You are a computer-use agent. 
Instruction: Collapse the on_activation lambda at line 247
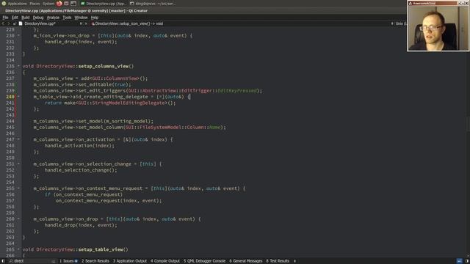coord(18,139)
